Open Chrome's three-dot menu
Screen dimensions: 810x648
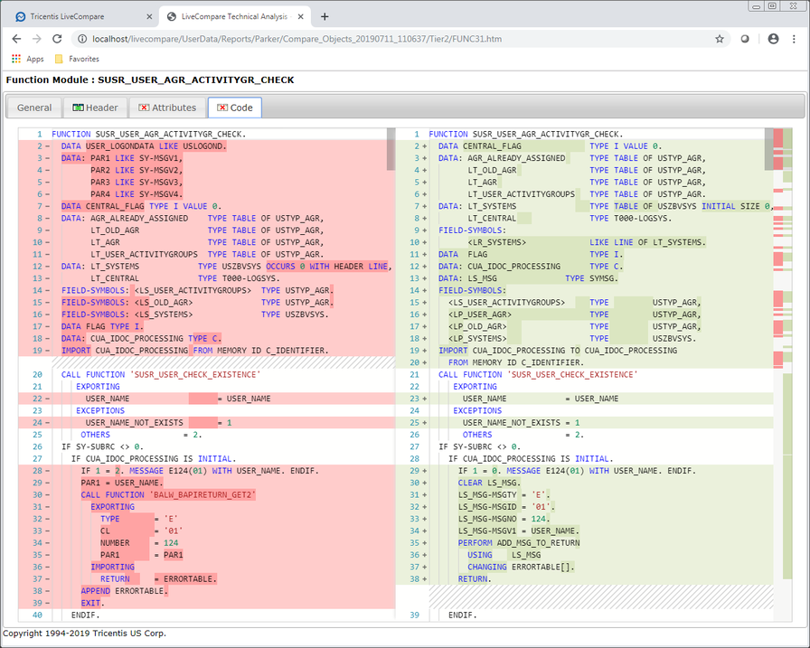795,39
